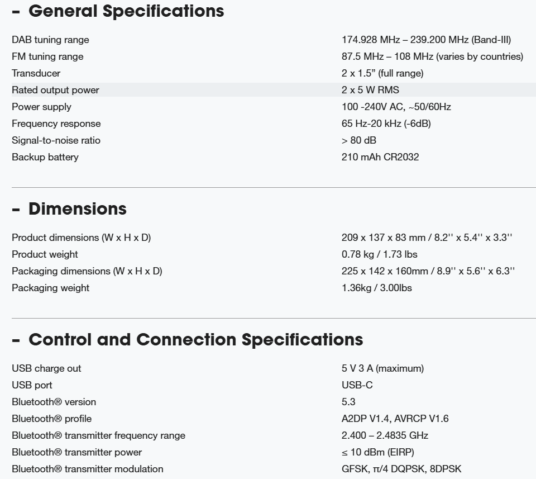
Task: Click the Product dimensions (W x H x D) label
Action: 81,238
